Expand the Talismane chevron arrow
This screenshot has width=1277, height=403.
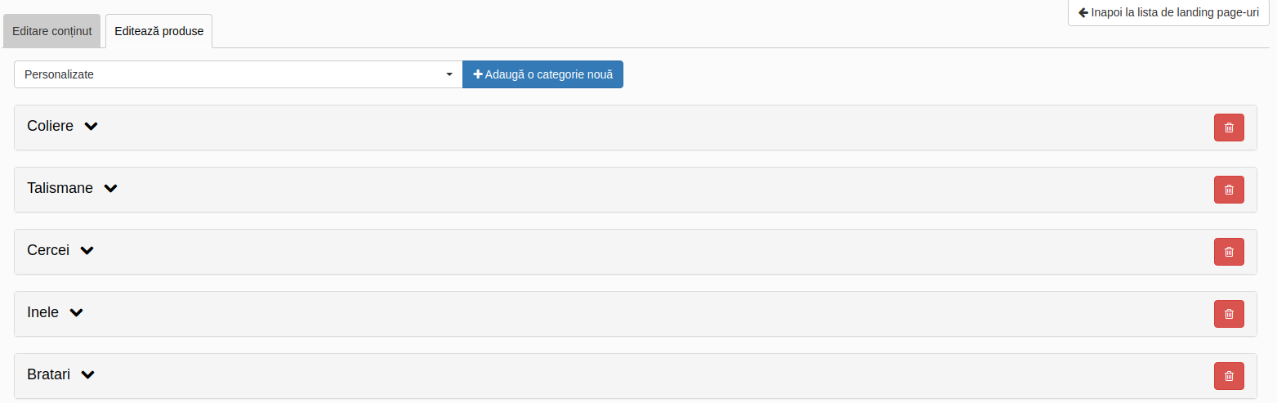coord(111,189)
